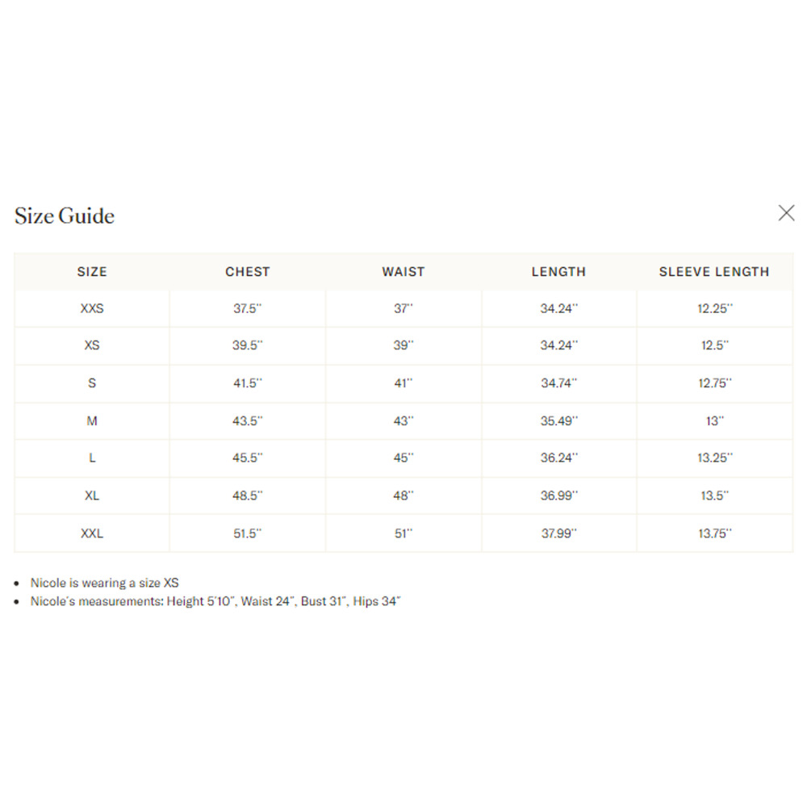Click the Nicole's measurements note line

(215, 601)
